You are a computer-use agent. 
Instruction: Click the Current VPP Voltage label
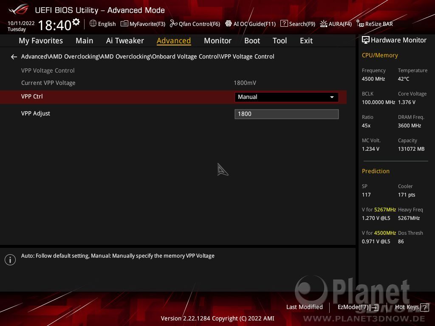pyautogui.click(x=48, y=83)
